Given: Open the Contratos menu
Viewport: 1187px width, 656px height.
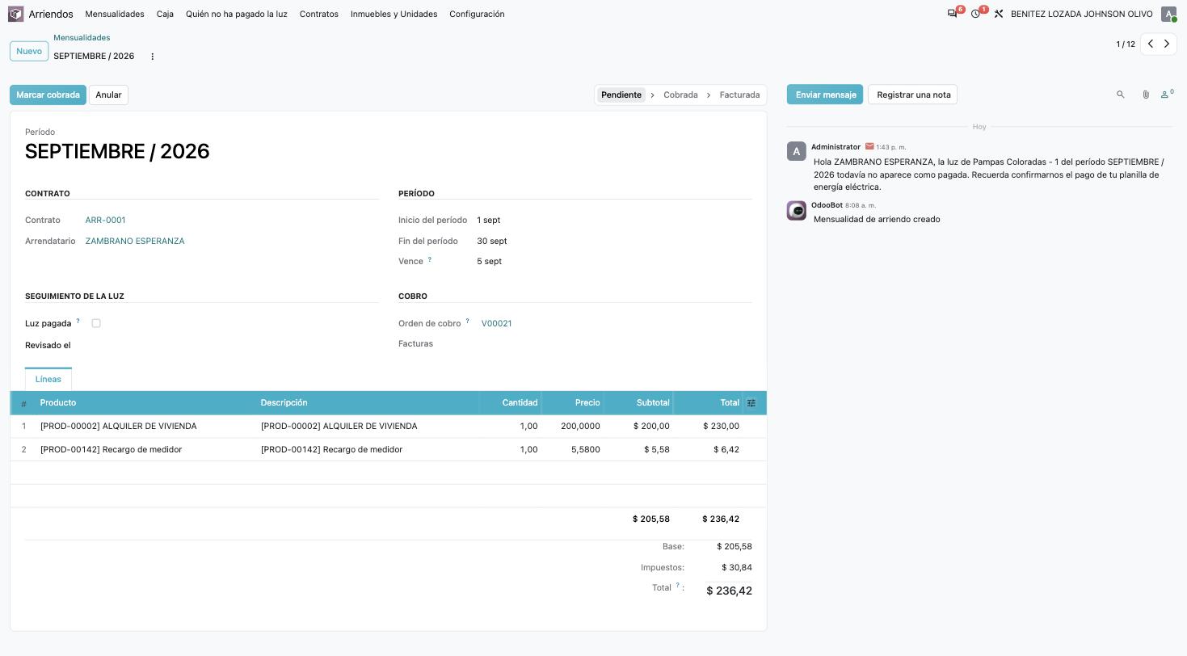Looking at the screenshot, I should 318,14.
